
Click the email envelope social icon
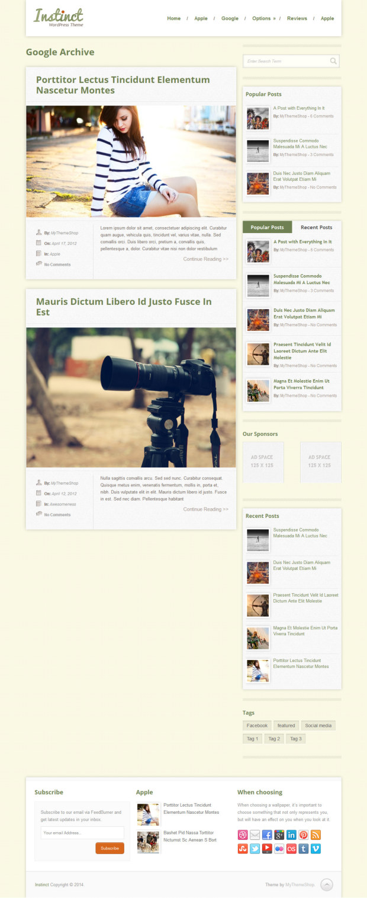point(255,835)
